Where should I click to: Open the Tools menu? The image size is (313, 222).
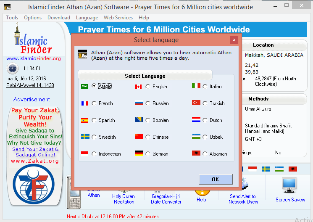[x=12, y=18]
